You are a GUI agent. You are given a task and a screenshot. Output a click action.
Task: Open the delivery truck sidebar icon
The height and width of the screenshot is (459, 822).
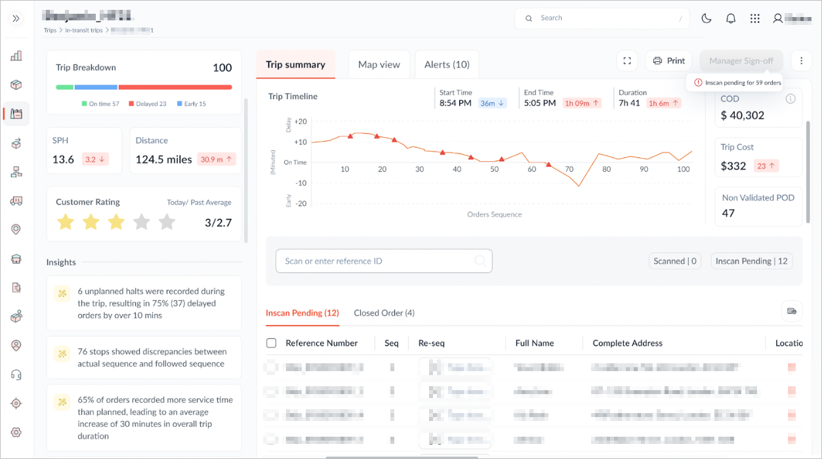[x=16, y=201]
